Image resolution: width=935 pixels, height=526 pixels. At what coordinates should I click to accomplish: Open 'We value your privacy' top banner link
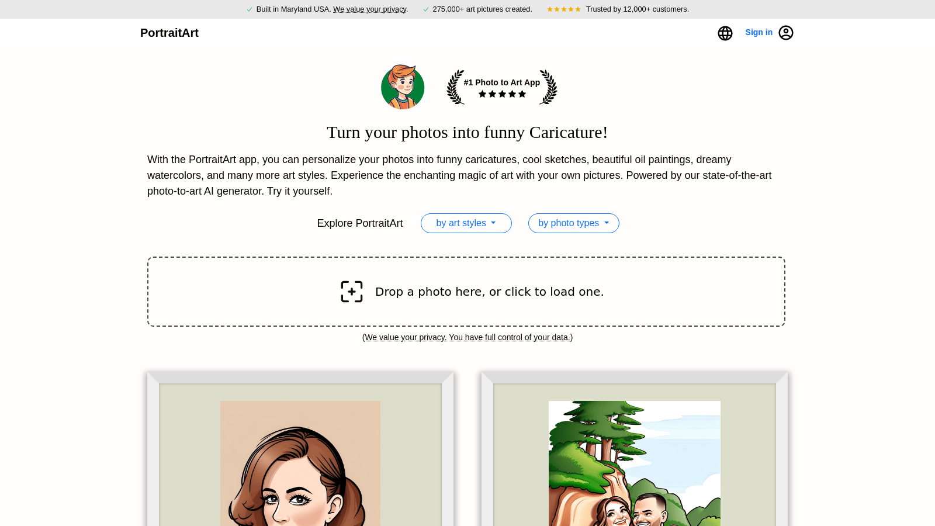[x=370, y=9]
